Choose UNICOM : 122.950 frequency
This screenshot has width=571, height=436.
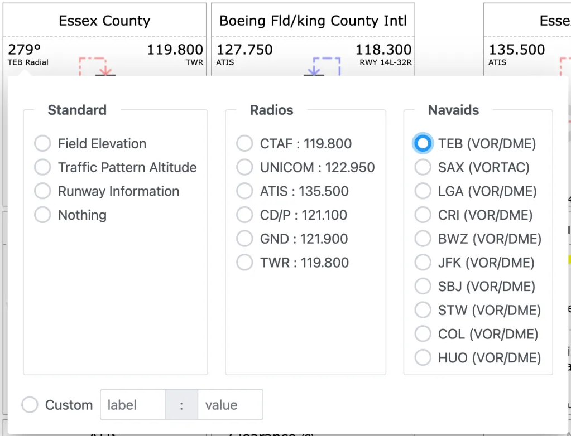click(244, 167)
